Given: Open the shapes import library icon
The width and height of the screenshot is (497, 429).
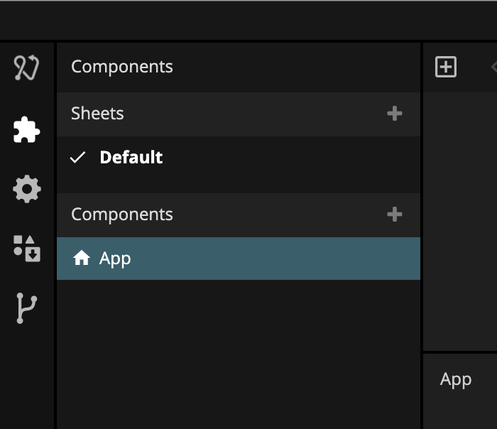Looking at the screenshot, I should 27,248.
